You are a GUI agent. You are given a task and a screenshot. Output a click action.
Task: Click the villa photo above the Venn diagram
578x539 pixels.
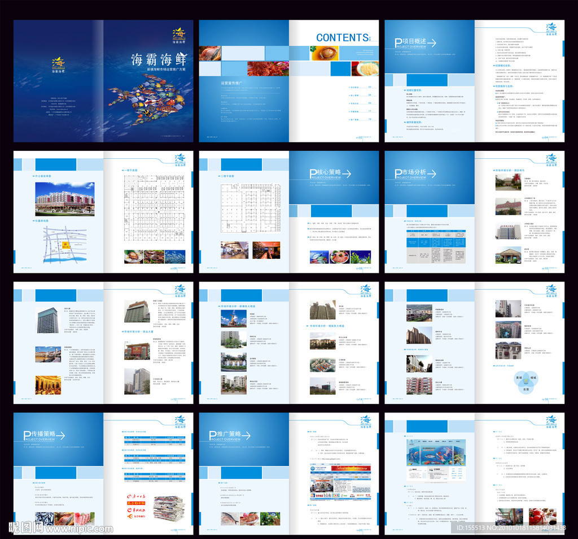click(509, 350)
